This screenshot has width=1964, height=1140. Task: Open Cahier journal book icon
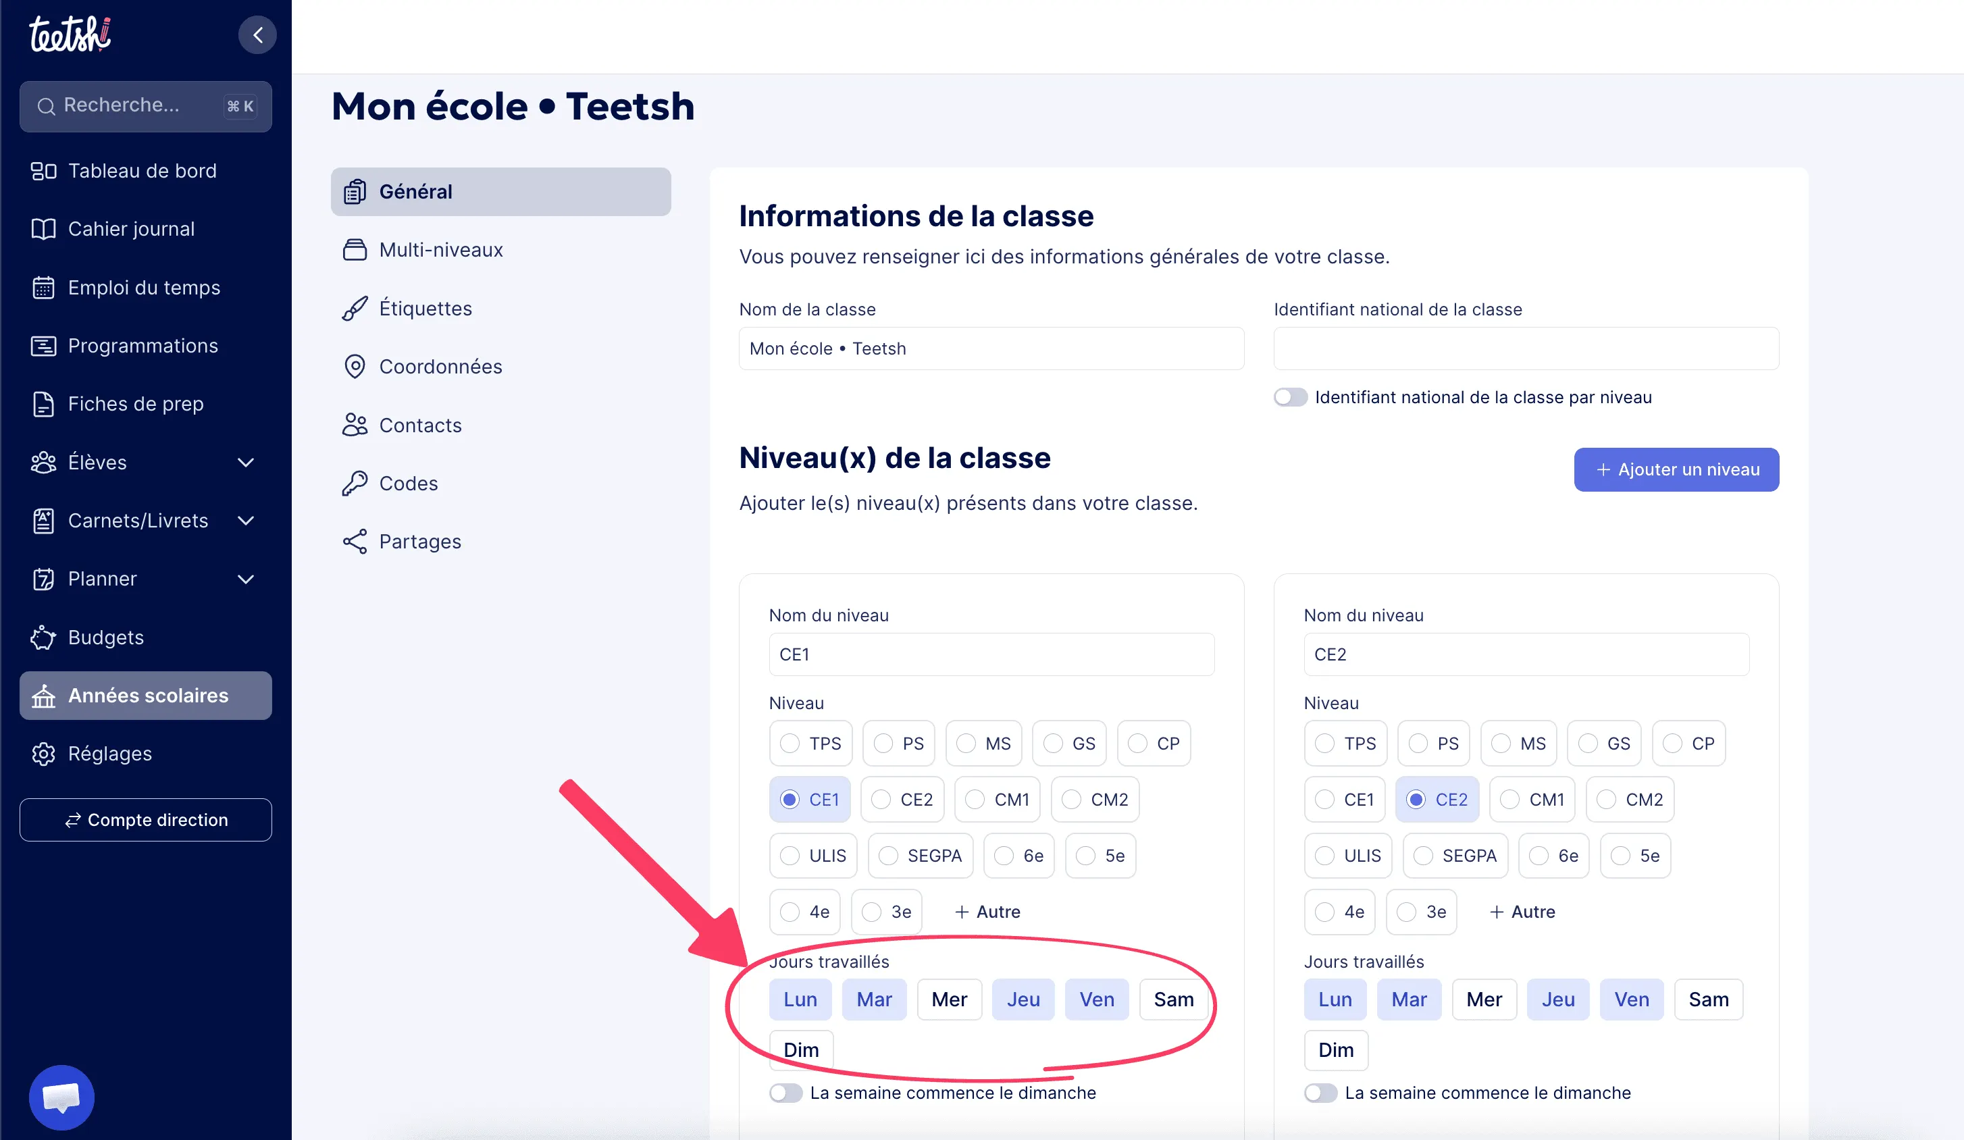tap(44, 229)
